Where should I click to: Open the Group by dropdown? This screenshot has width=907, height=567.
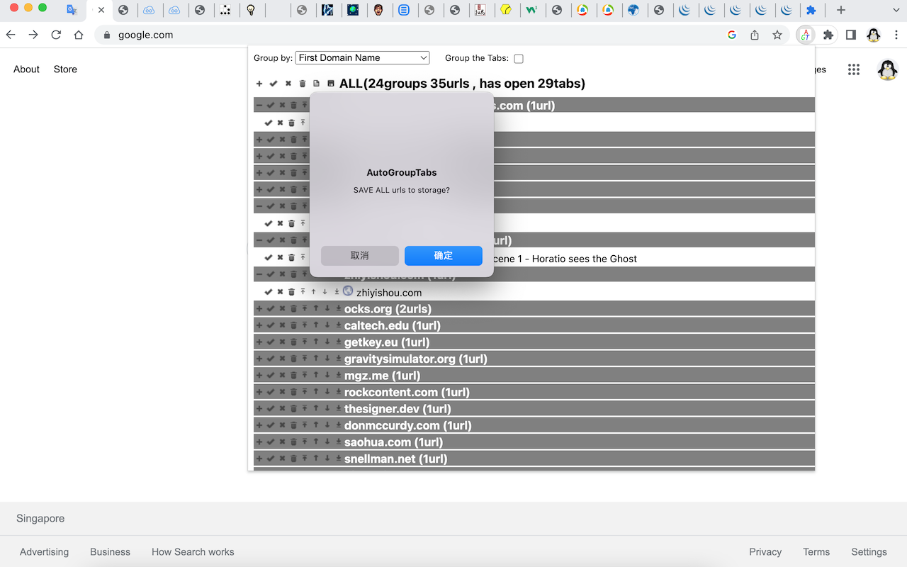362,58
